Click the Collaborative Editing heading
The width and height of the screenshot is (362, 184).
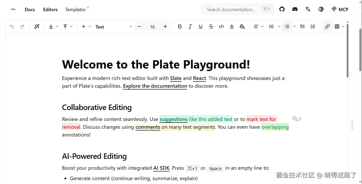click(x=97, y=107)
